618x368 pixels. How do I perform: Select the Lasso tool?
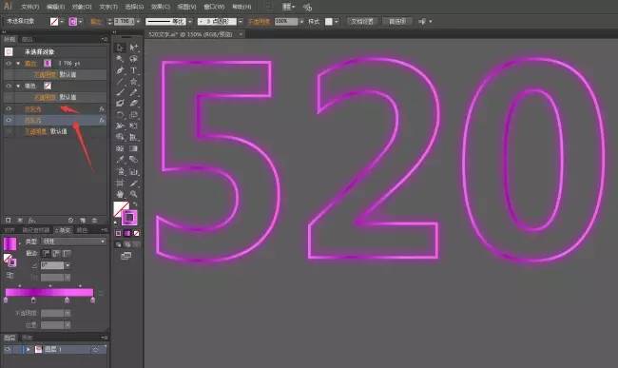tap(134, 59)
